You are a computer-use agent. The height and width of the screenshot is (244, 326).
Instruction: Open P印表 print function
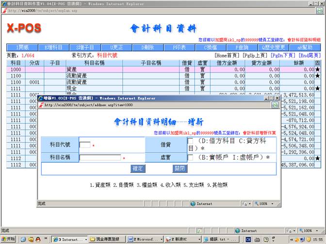click(x=179, y=47)
